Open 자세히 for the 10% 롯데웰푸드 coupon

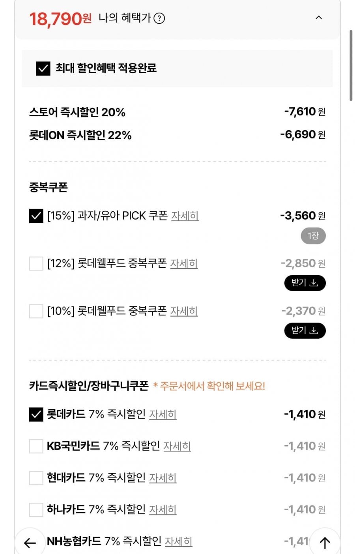coord(183,311)
